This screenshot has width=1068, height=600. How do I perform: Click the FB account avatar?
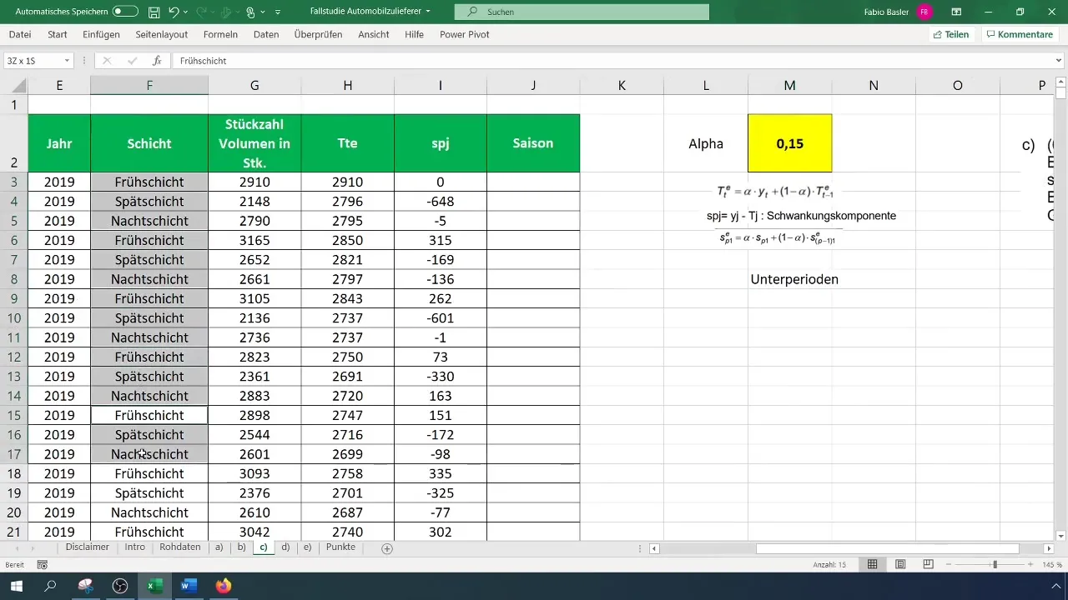(x=924, y=12)
